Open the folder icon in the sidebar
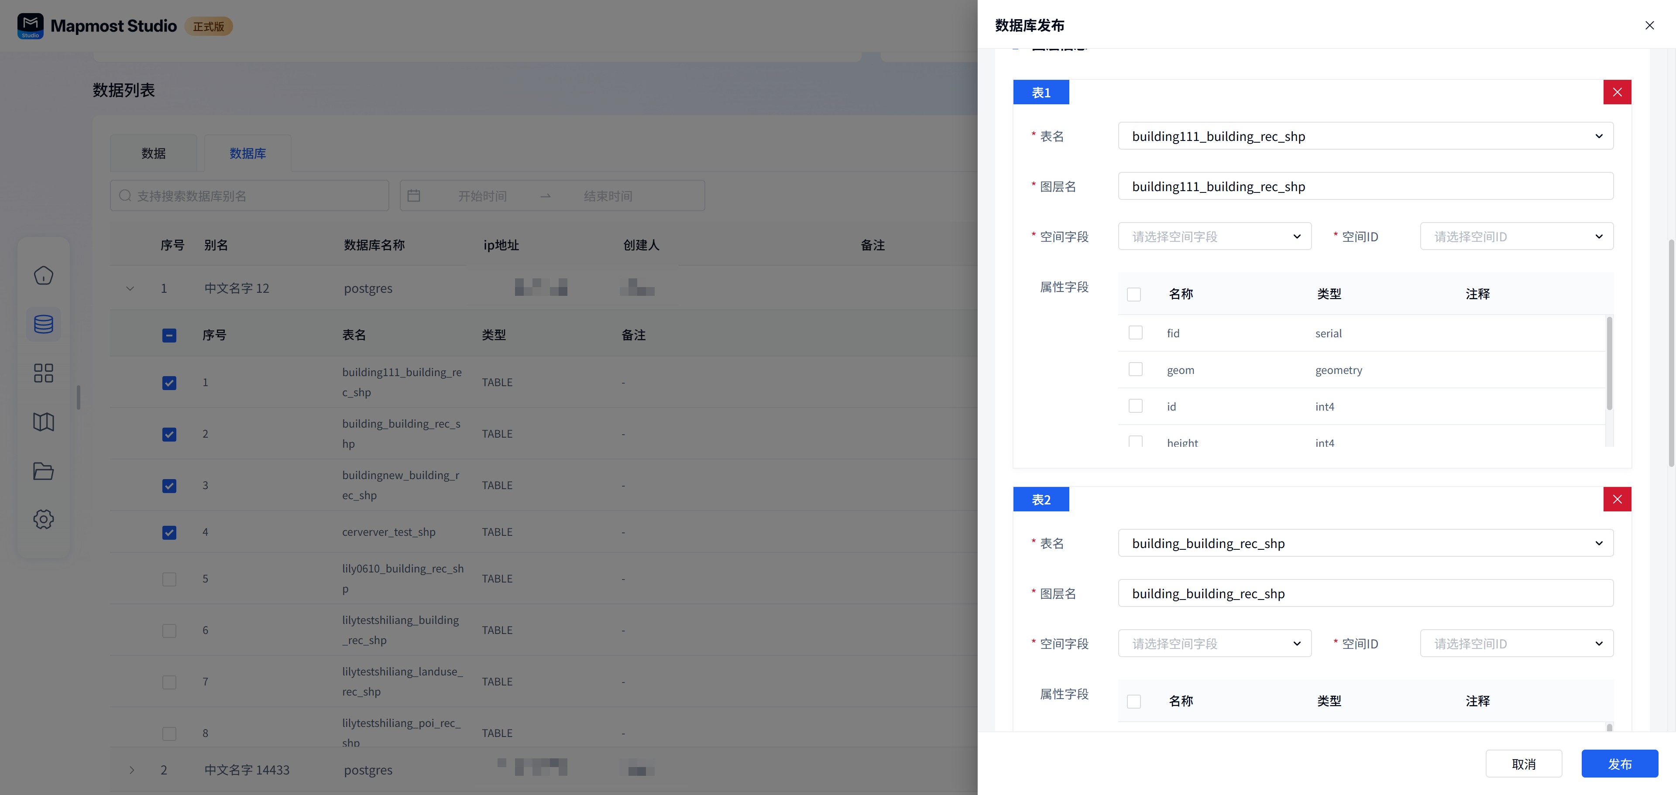The height and width of the screenshot is (795, 1676). coord(43,470)
